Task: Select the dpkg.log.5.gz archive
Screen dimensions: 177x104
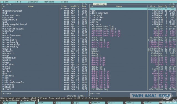Action: 133,78
